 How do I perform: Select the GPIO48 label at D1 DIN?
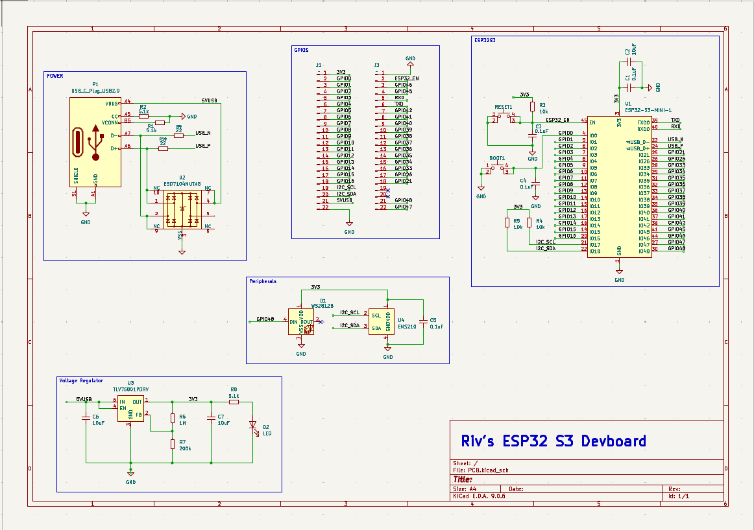(x=265, y=319)
